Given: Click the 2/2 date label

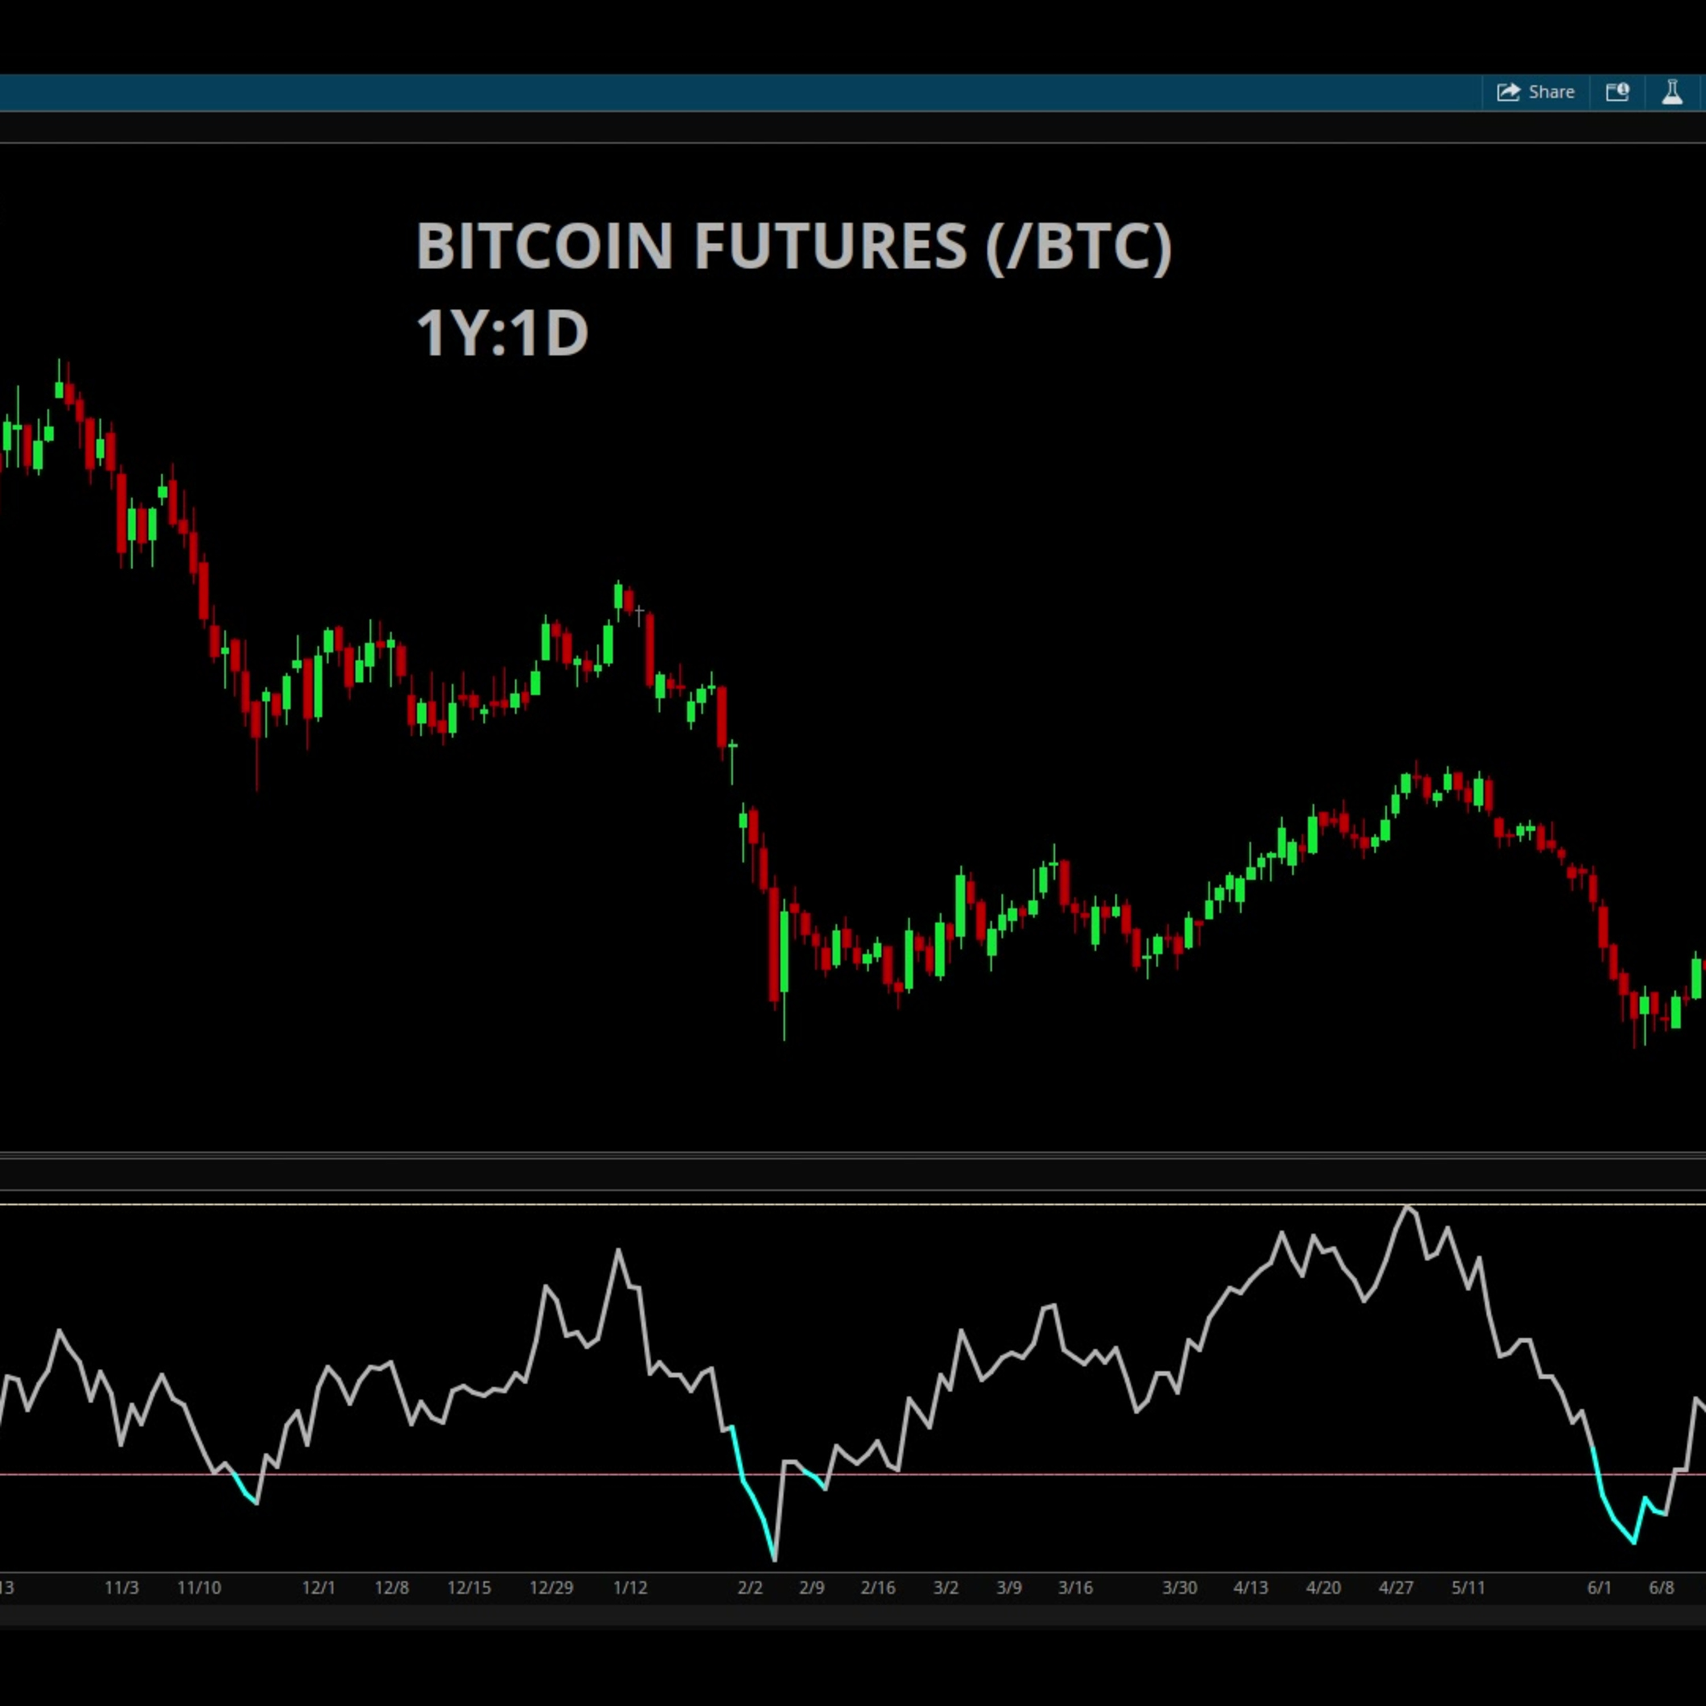Looking at the screenshot, I should [x=750, y=1588].
